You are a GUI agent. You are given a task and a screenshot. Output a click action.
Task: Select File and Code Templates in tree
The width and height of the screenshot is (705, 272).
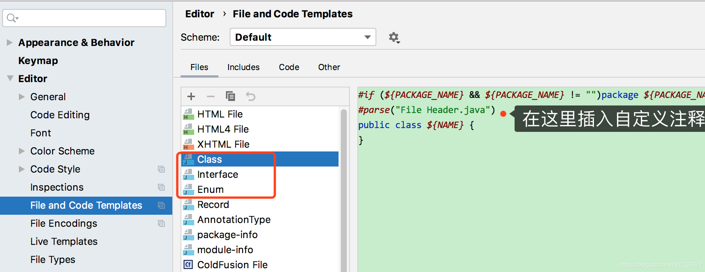click(x=86, y=205)
